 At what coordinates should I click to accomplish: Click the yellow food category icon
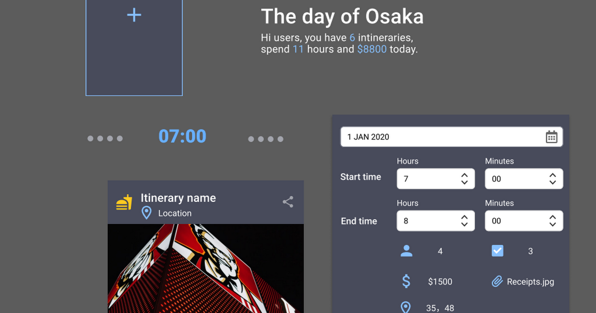(x=124, y=202)
